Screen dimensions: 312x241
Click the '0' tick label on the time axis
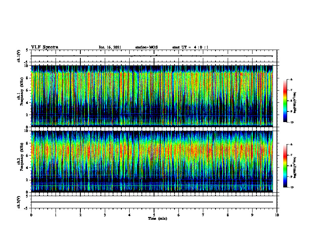31,215
